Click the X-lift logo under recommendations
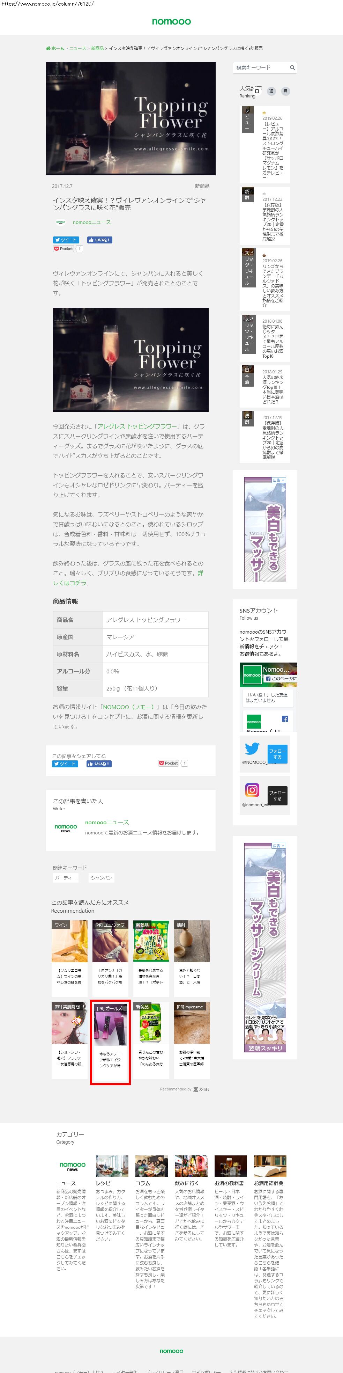The height and width of the screenshot is (1373, 343). [x=201, y=1089]
